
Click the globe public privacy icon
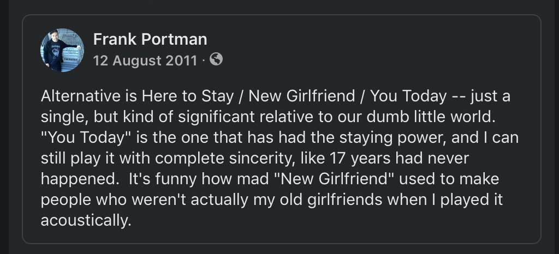click(x=216, y=59)
